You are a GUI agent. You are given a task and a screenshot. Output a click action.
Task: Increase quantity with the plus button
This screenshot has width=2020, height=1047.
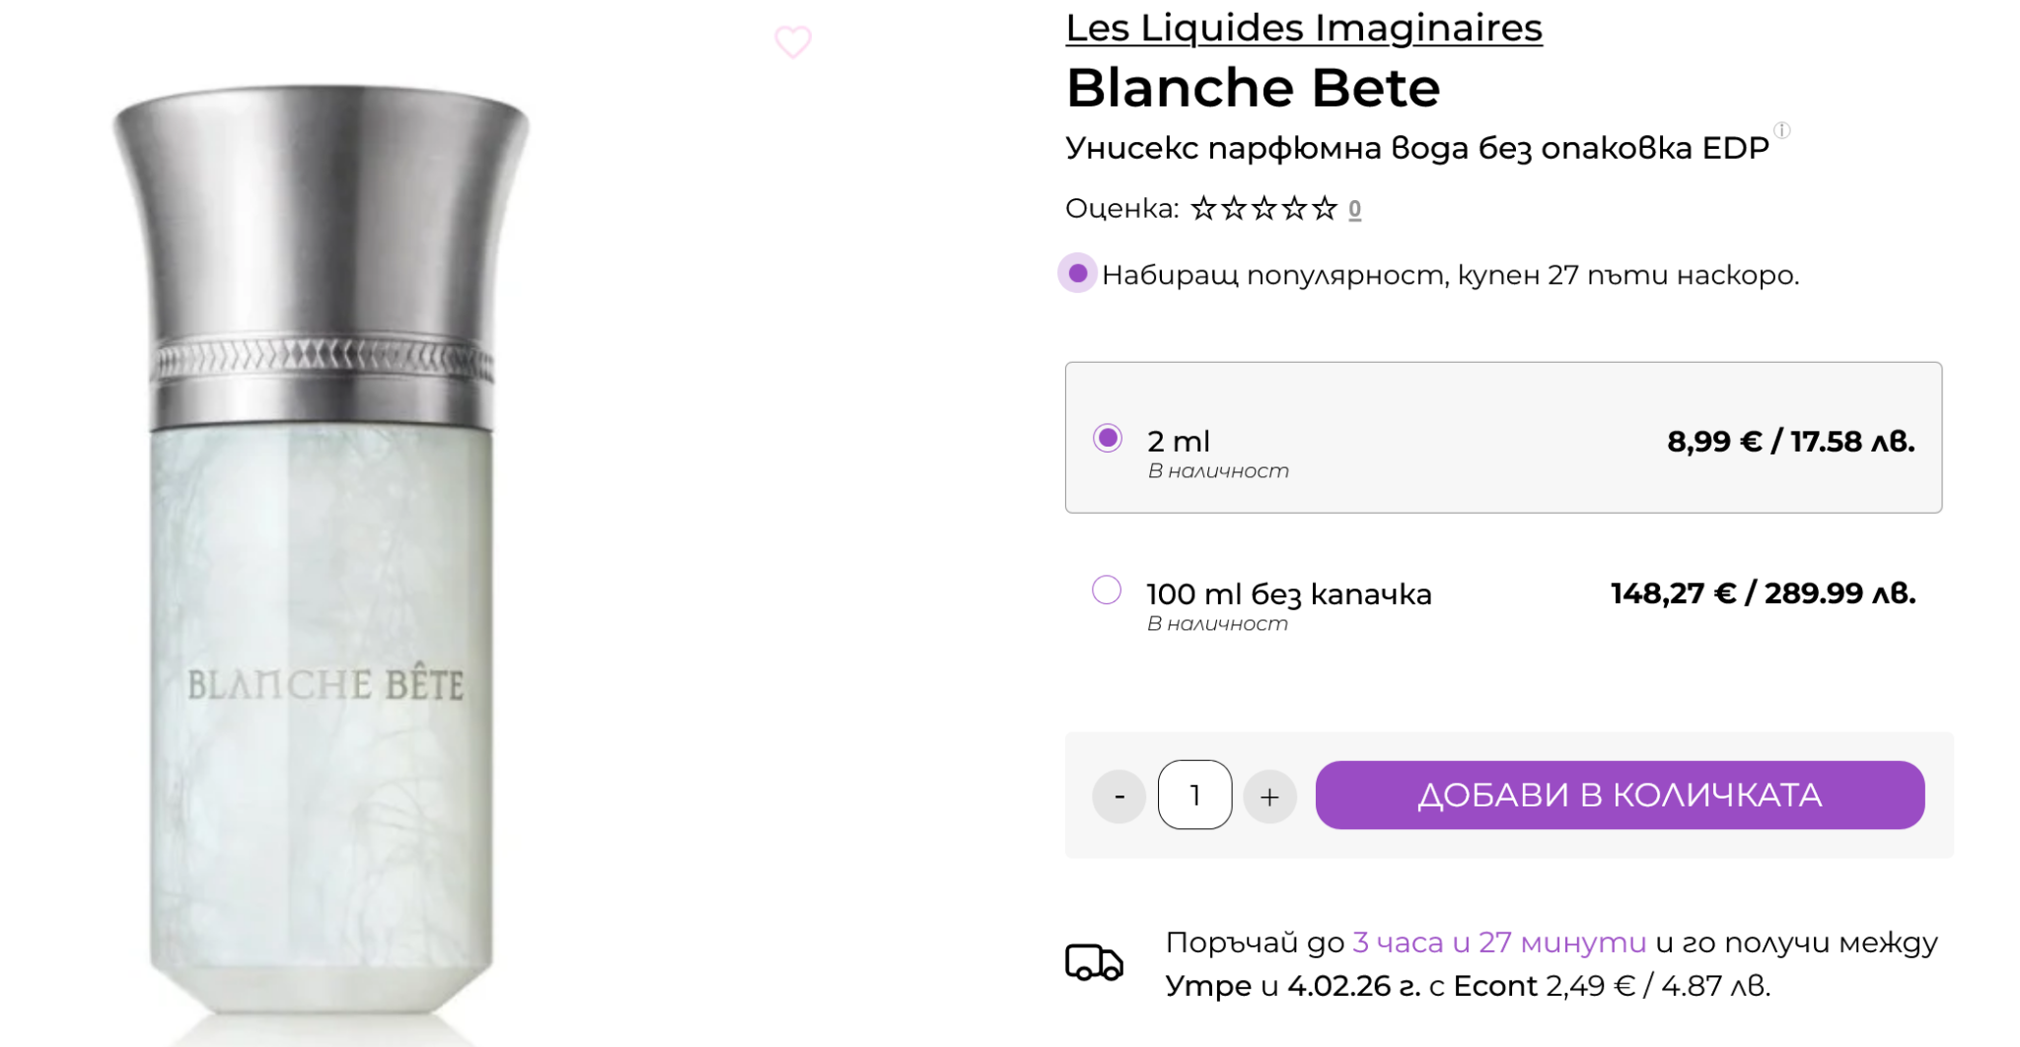1269,796
